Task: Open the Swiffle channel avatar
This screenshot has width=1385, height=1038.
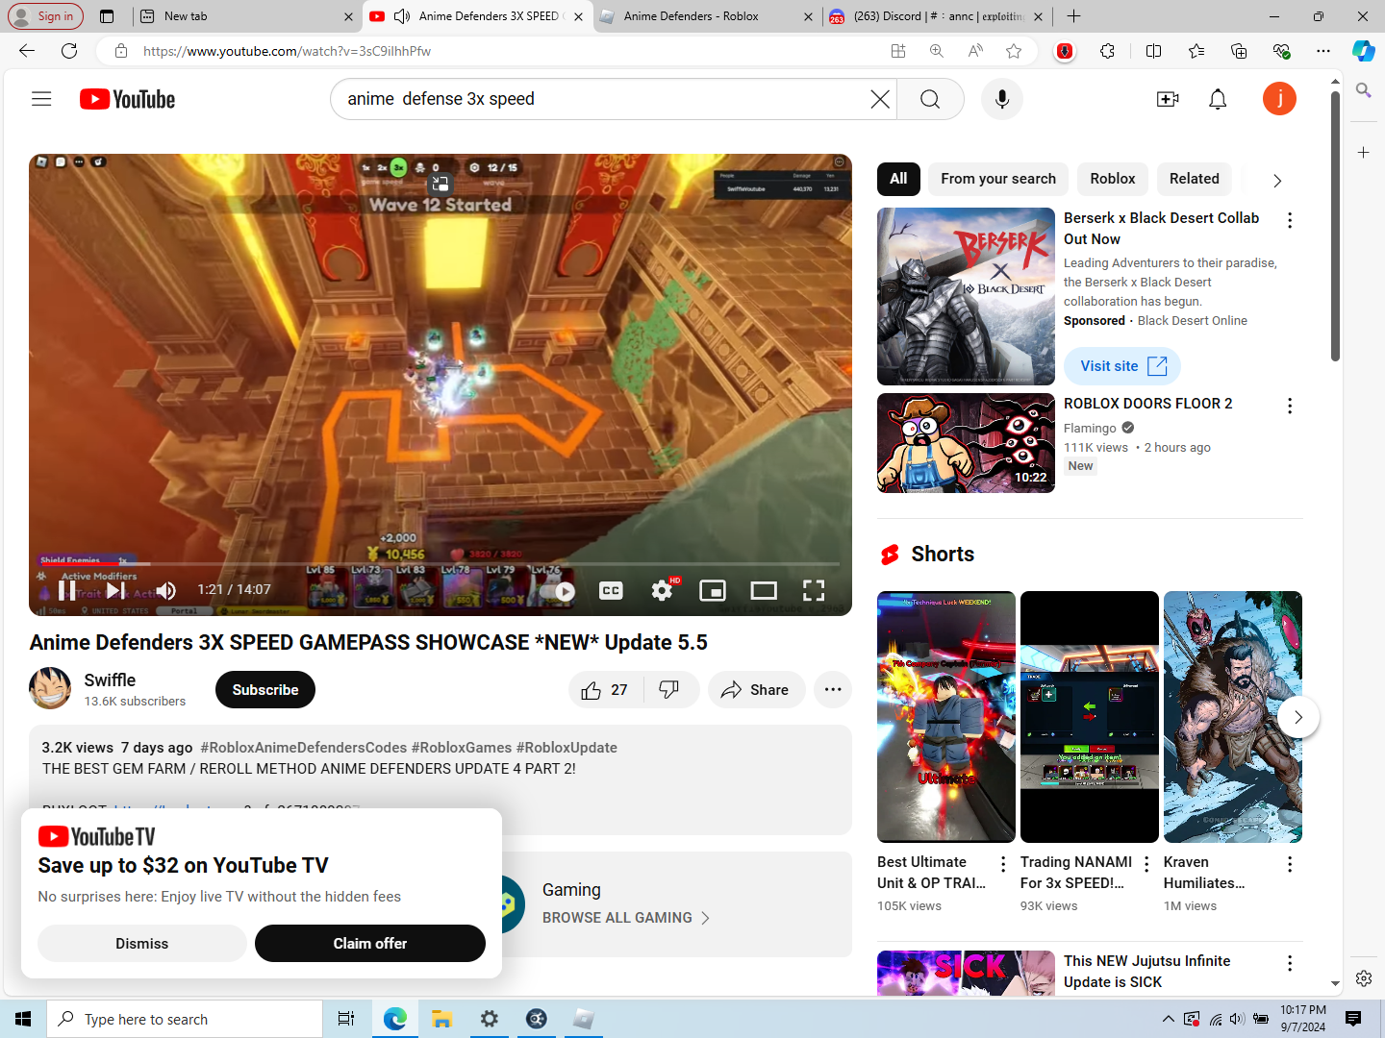Action: click(50, 689)
